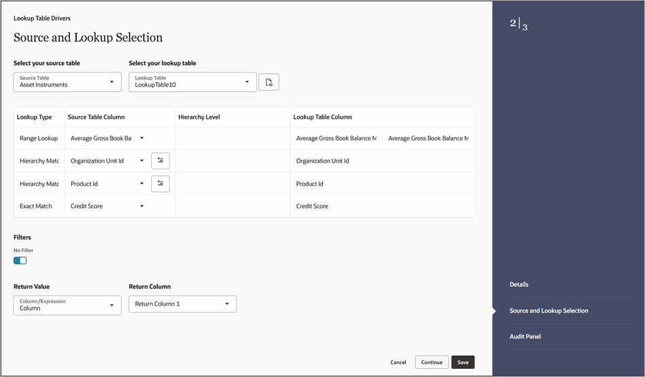Viewport: 645px width, 377px height.
Task: Click the Lookup Table Drivers breadcrumb text
Action: (42, 18)
